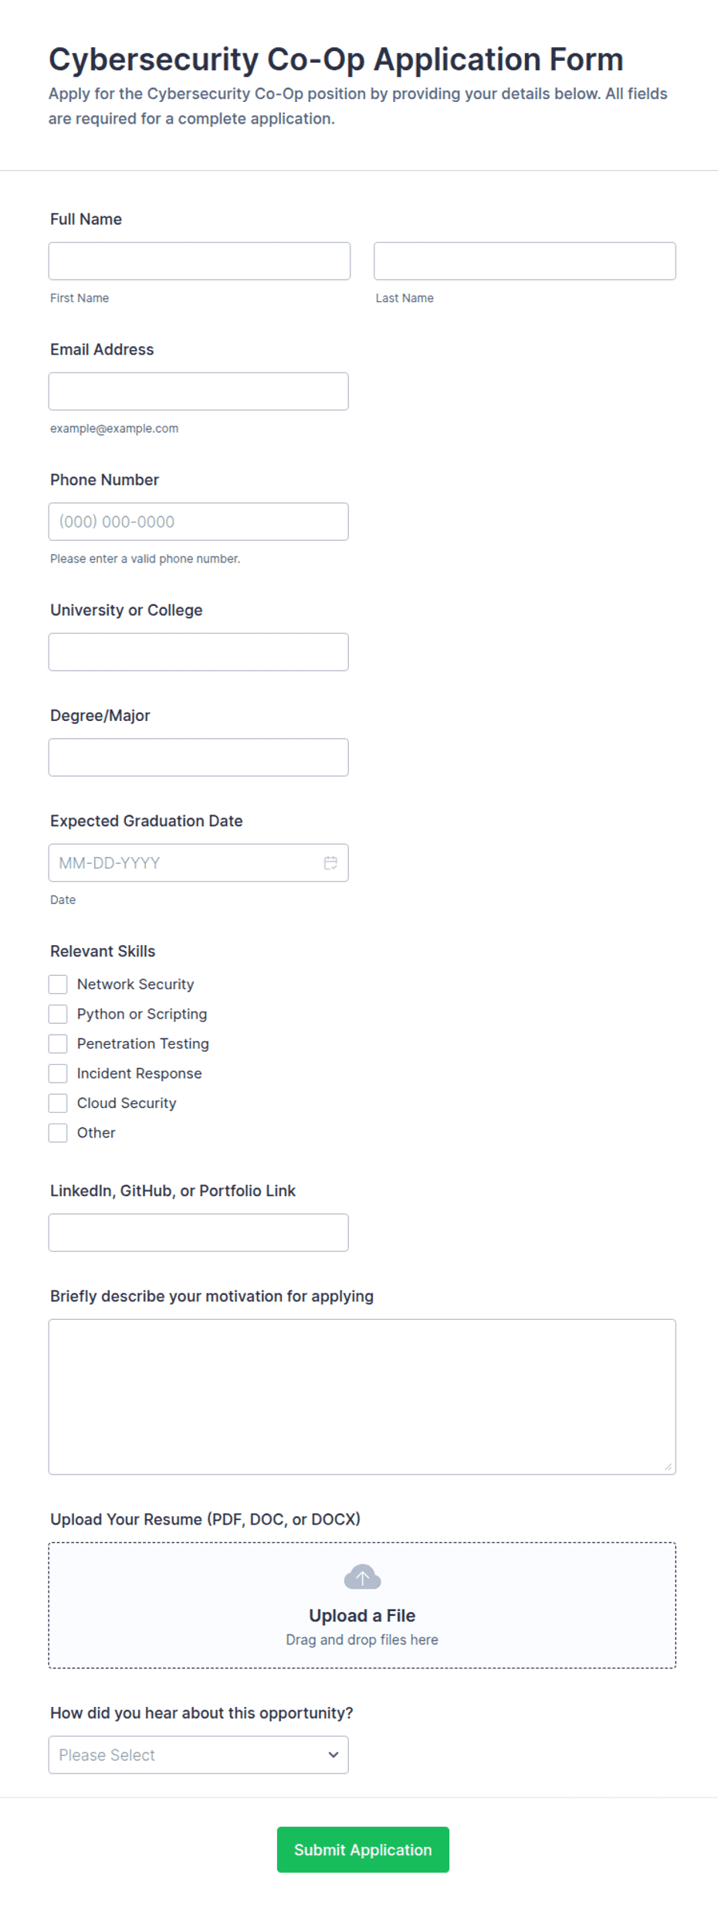Open the calendar icon in graduation date
This screenshot has width=718, height=1911.
(330, 863)
